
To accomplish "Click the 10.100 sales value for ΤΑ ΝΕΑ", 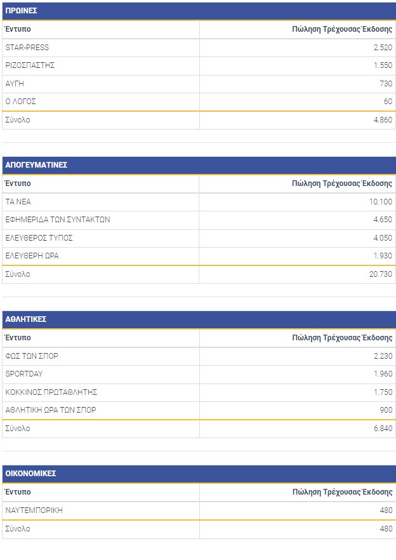I will 381,202.
